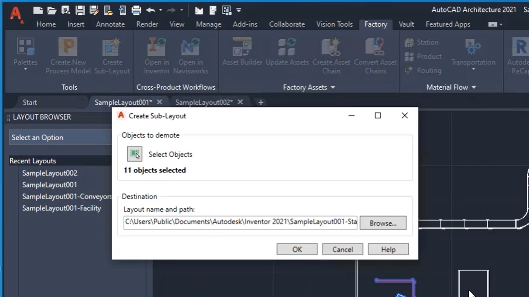
Task: Select SampleLayout002 in Recent Layouts
Action: pos(50,173)
